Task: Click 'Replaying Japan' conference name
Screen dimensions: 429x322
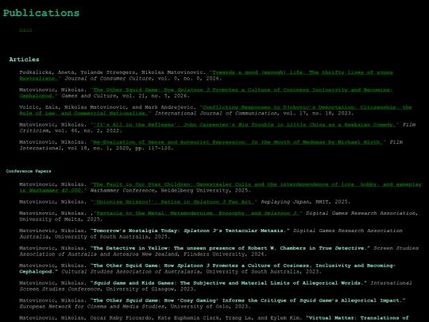Action: click(284, 202)
